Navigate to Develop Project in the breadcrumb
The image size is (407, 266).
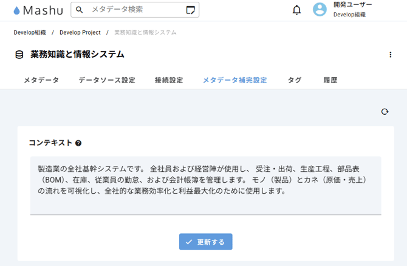coord(80,33)
